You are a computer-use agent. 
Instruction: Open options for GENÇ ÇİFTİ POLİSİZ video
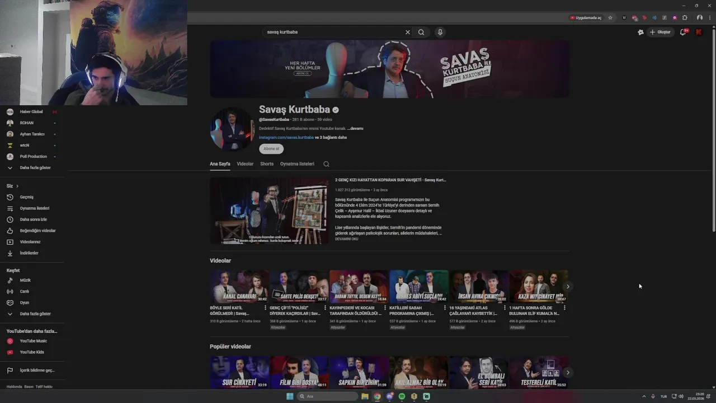pyautogui.click(x=325, y=308)
